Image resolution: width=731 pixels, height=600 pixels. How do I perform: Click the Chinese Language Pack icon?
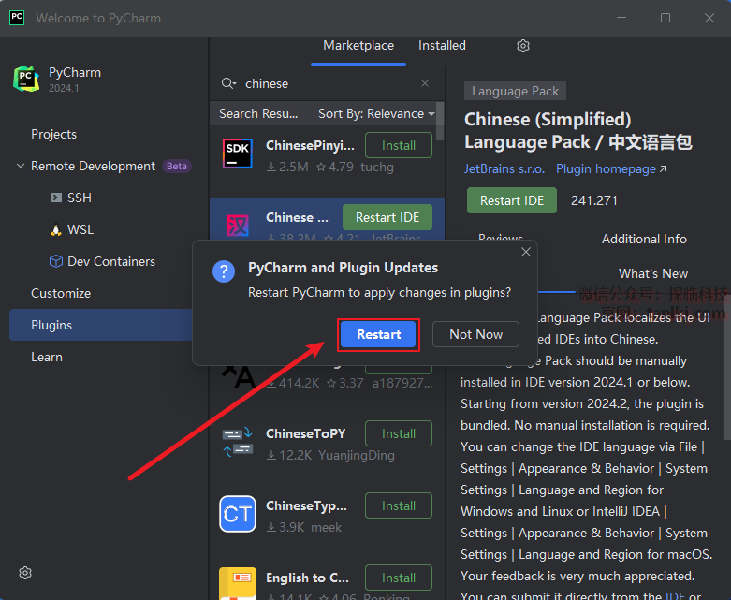click(x=237, y=225)
